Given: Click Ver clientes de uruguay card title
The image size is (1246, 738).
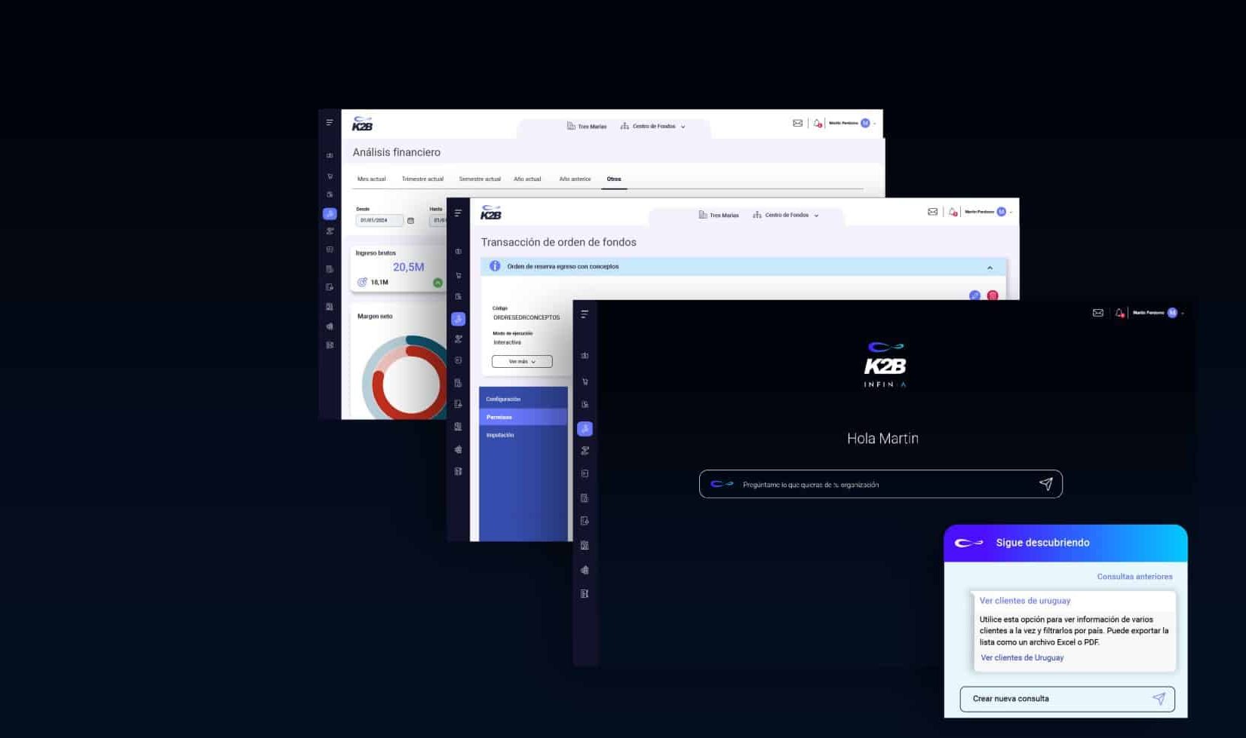Looking at the screenshot, I should tap(1025, 601).
